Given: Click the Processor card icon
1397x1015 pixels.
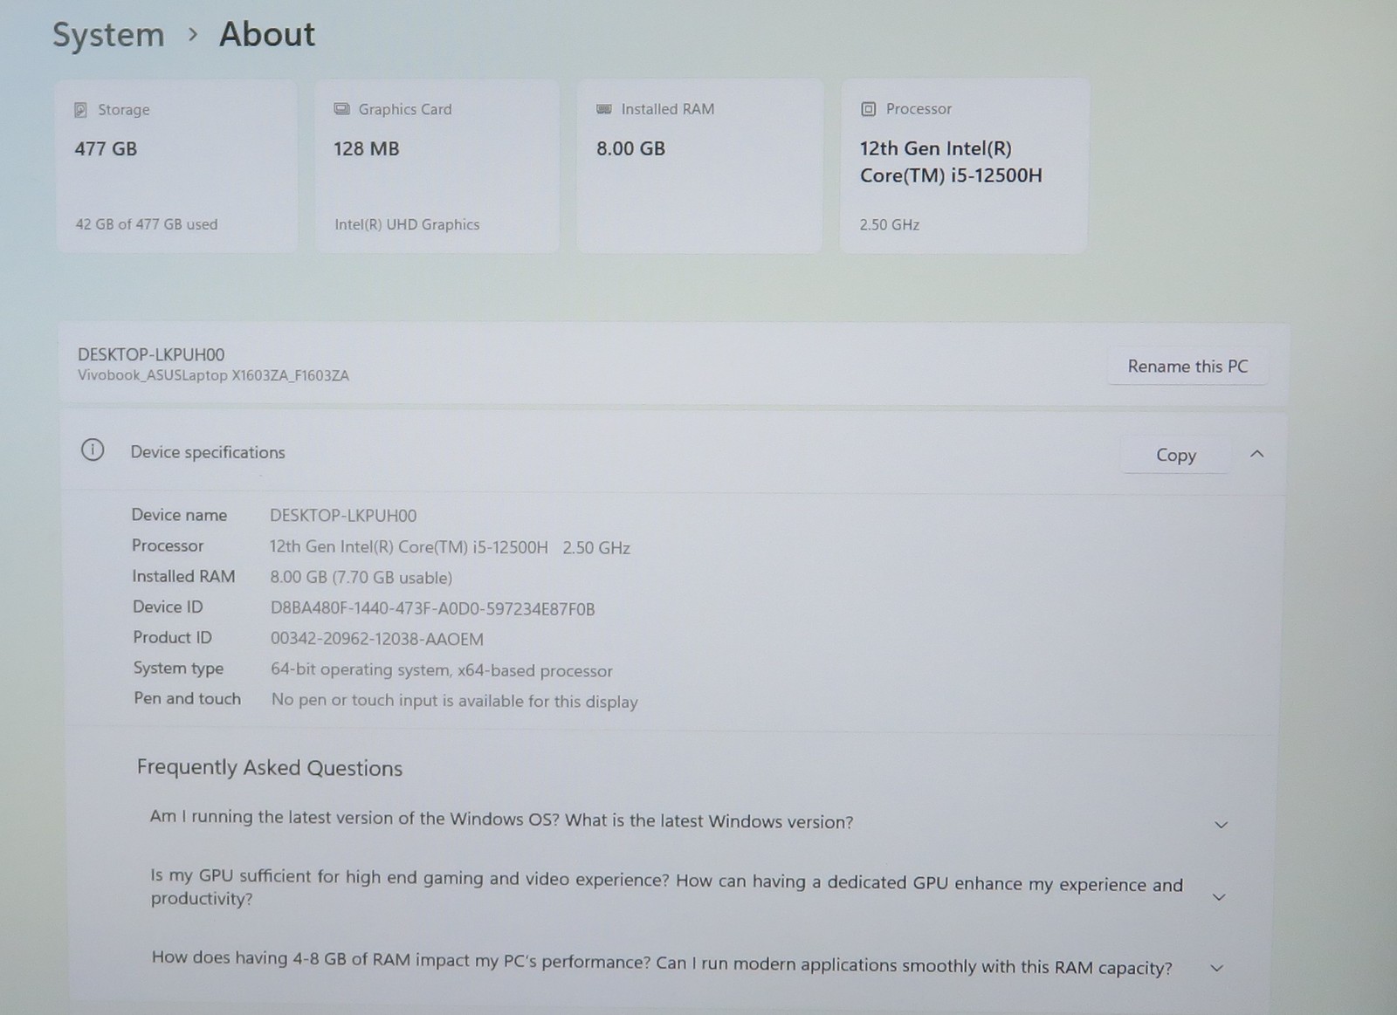Looking at the screenshot, I should pos(868,109).
